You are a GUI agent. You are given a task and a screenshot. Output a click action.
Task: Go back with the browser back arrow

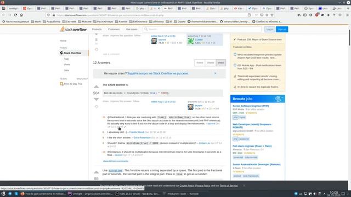click(4, 15)
